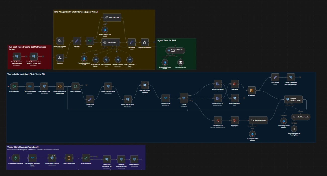Viewport: 327px width, 176px height.
Task: Open the Check if new files code node
Action: click(x=60, y=86)
